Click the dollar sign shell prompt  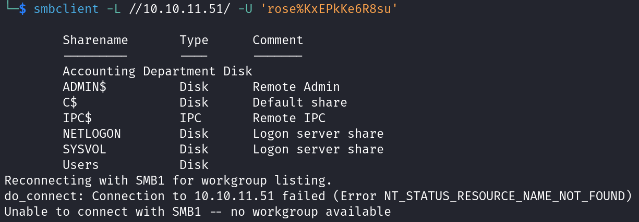pos(22,10)
